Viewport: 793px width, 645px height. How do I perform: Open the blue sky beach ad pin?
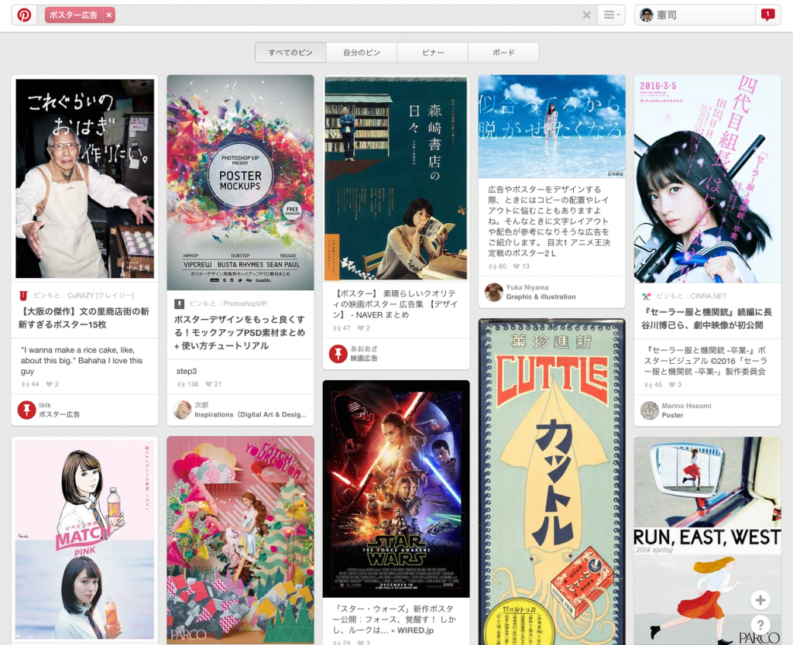tap(551, 126)
